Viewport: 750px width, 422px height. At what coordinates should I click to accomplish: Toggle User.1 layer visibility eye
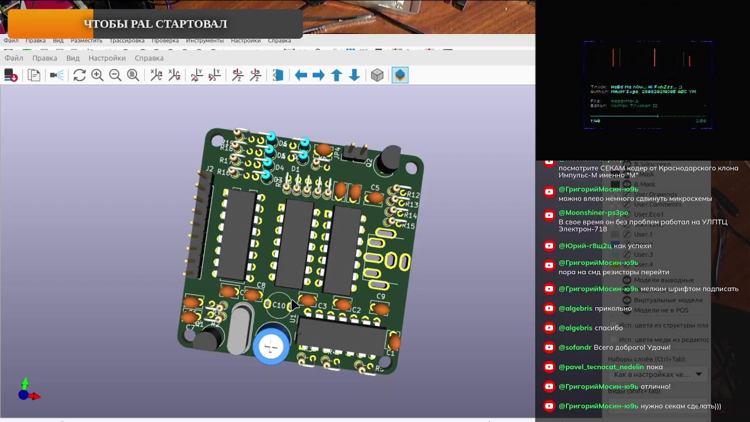click(x=627, y=234)
